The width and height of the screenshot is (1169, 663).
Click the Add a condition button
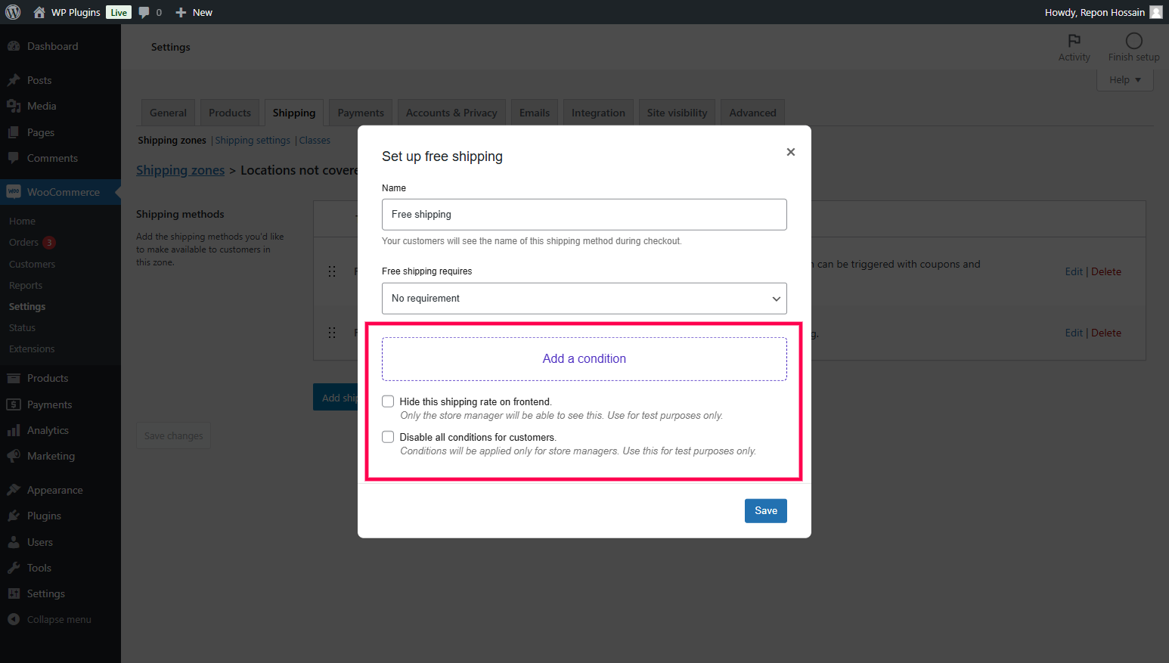(584, 359)
